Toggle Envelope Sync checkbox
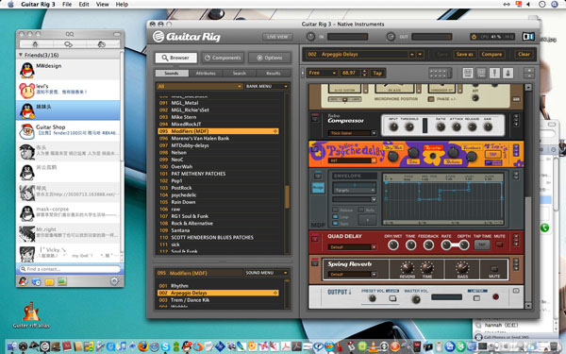 coord(335,224)
